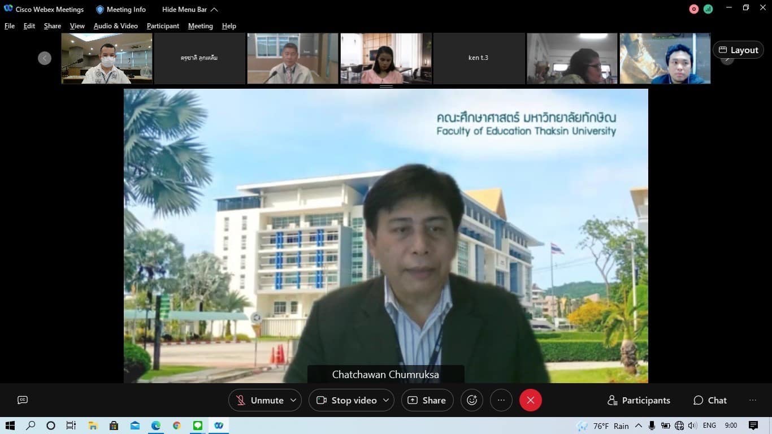Show hidden system tray icons

pyautogui.click(x=639, y=426)
